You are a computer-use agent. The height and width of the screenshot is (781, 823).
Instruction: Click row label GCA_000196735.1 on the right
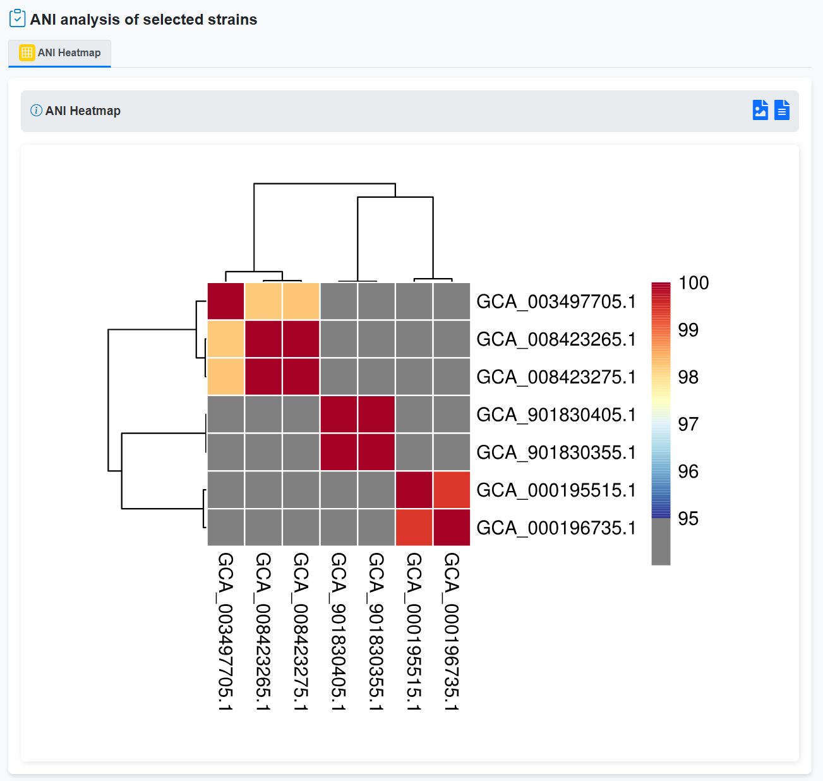pos(556,528)
